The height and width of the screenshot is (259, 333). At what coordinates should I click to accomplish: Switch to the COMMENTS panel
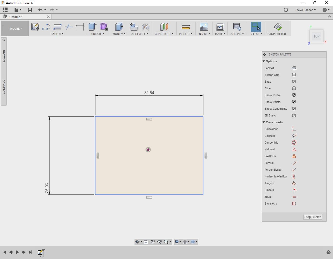tap(4, 87)
